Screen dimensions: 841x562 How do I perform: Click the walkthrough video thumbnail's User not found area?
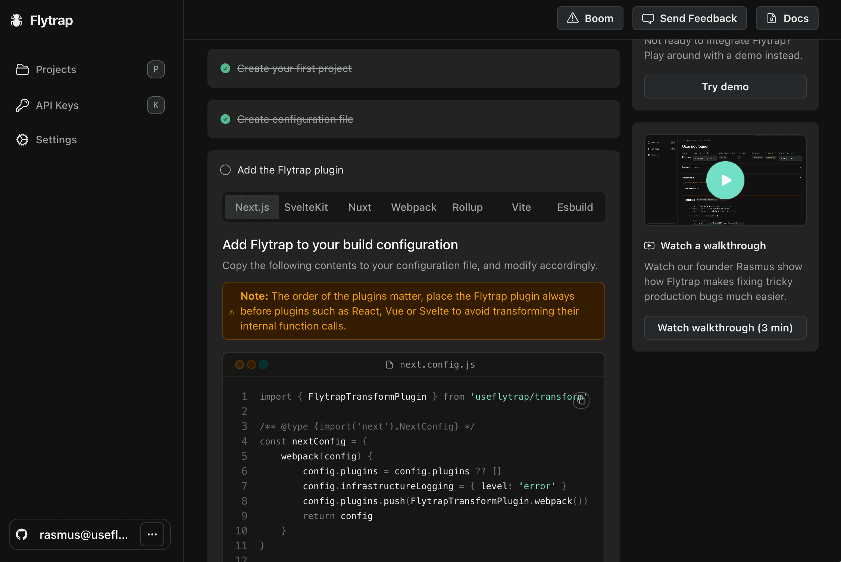pos(694,146)
